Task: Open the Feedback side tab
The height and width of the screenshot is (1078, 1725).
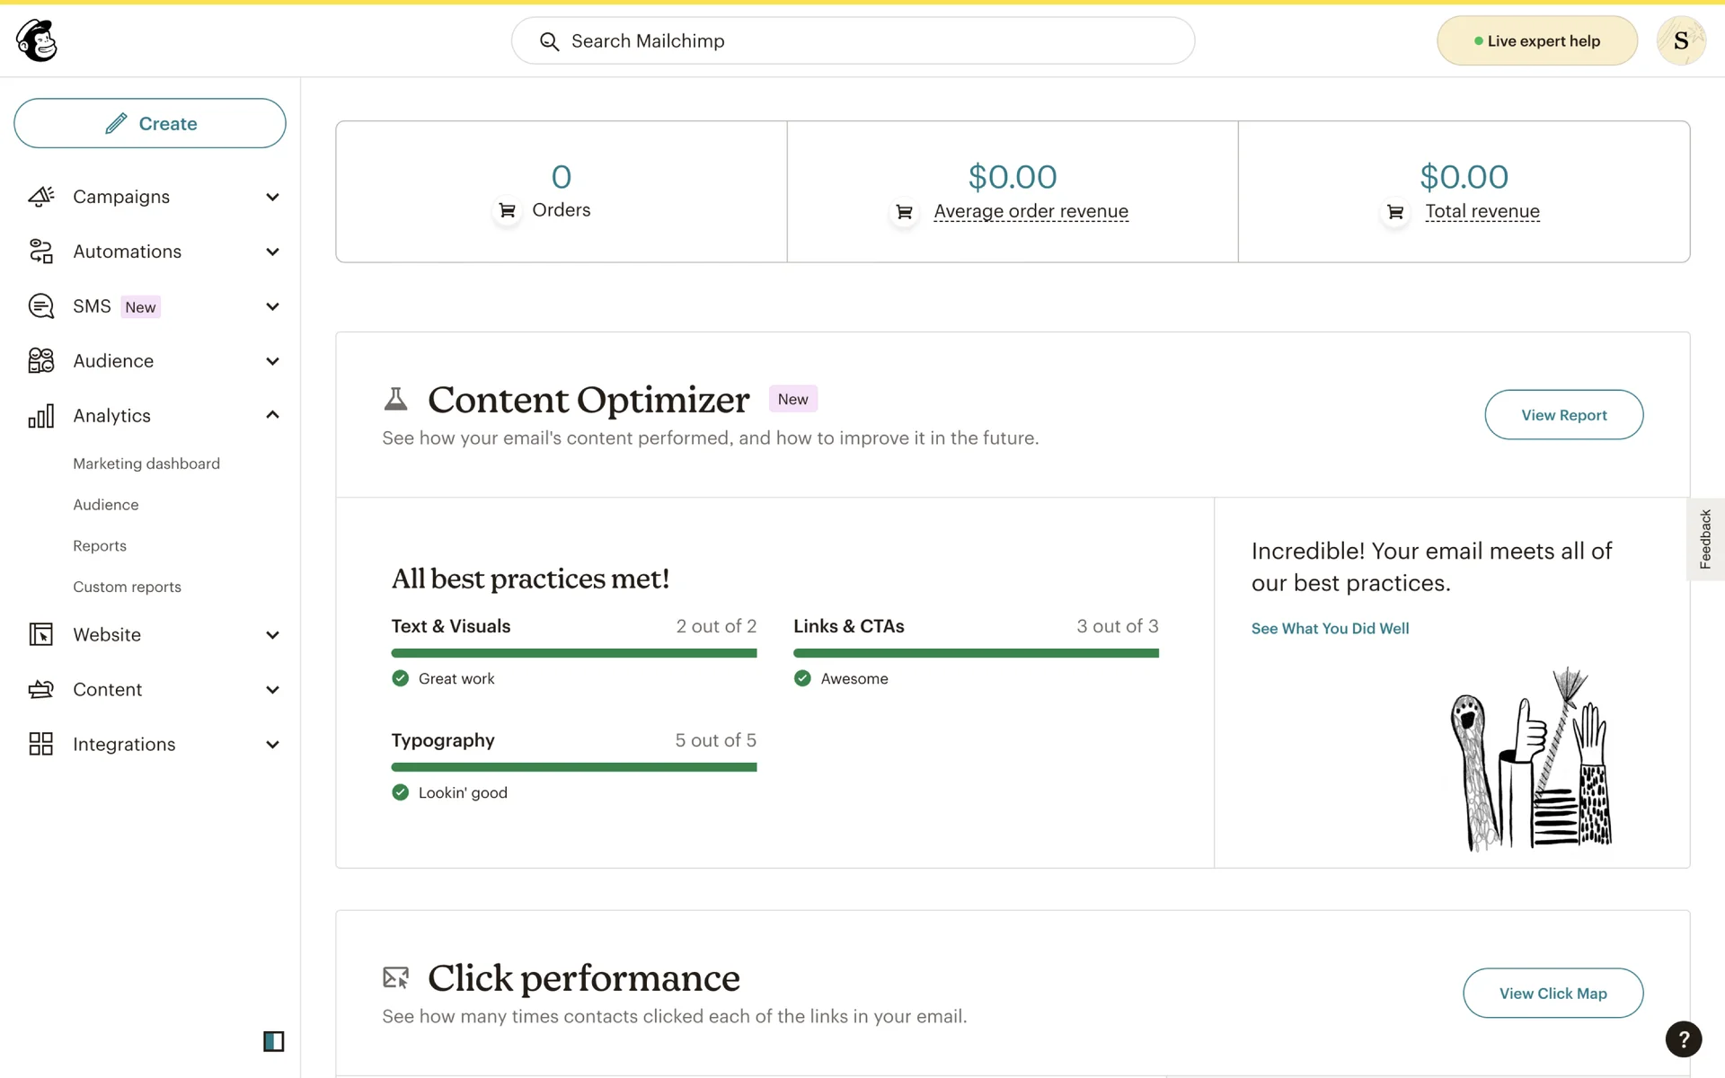Action: pos(1704,539)
